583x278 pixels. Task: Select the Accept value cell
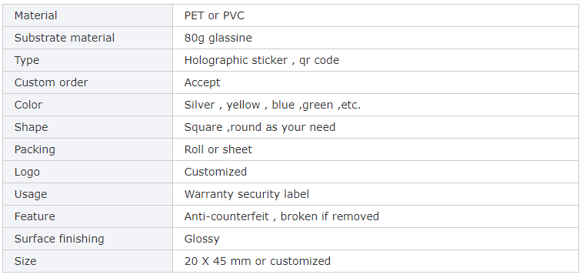click(x=375, y=82)
